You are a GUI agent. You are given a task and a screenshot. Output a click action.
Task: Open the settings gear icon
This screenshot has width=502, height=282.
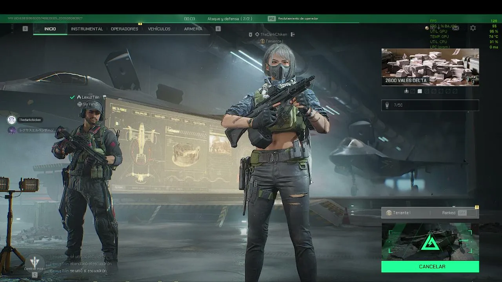point(473,28)
